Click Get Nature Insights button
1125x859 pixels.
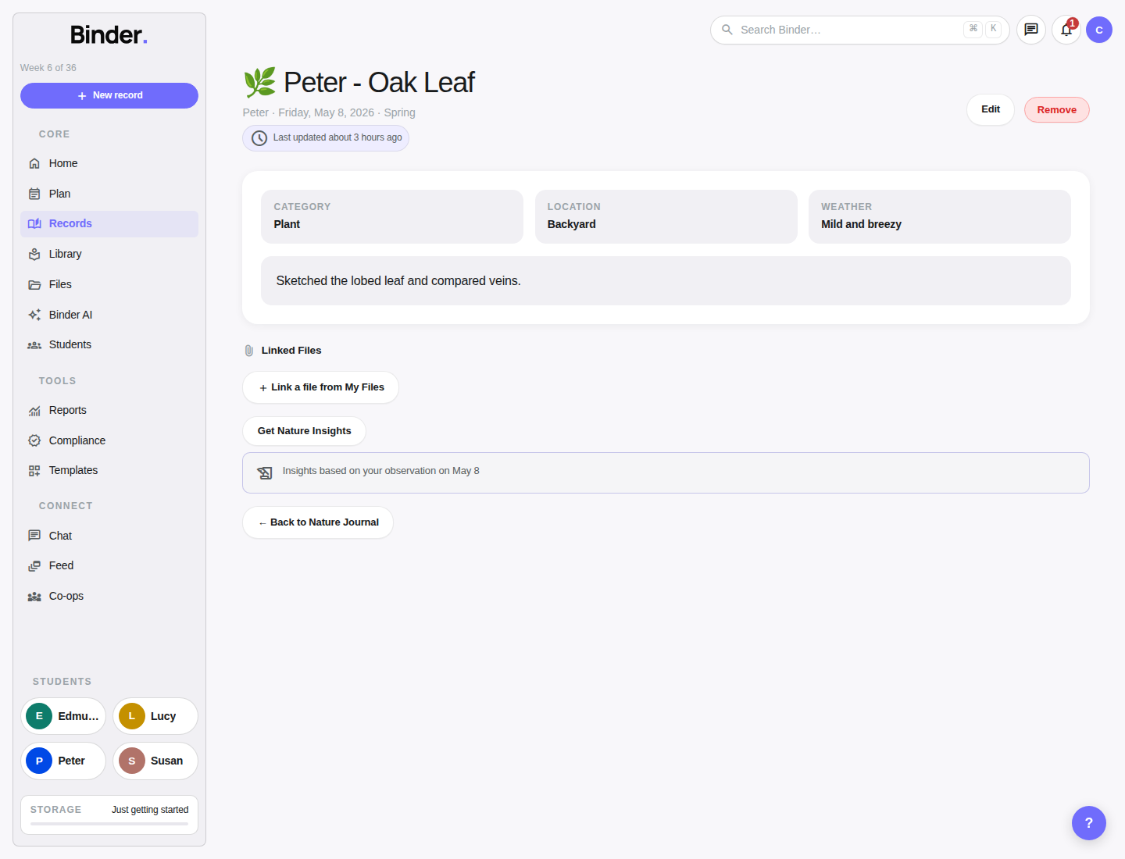pyautogui.click(x=304, y=431)
